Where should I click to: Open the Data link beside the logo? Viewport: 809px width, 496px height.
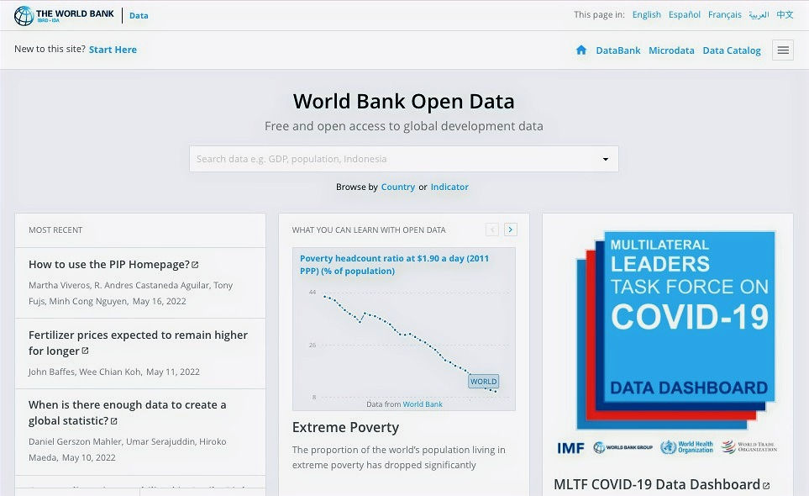pos(139,15)
